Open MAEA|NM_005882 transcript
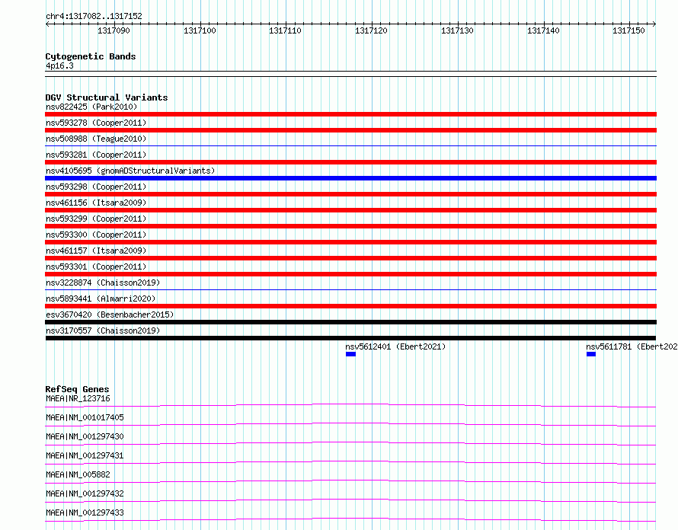 [78, 474]
